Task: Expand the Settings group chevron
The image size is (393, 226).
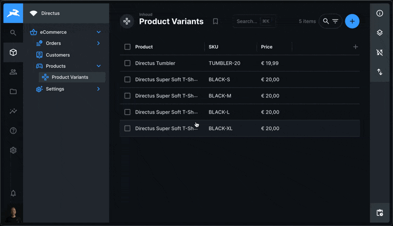Action: coord(99,89)
